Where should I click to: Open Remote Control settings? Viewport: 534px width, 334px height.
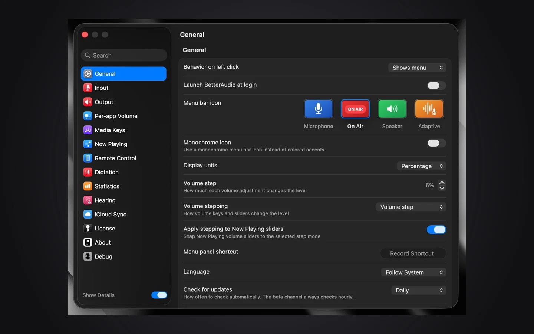pos(123,158)
